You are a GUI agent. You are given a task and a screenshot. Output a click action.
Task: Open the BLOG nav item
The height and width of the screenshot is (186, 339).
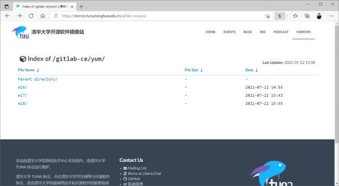248,32
